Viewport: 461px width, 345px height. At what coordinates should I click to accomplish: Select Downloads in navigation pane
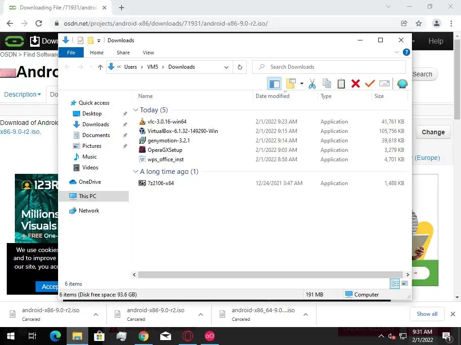pyautogui.click(x=95, y=124)
